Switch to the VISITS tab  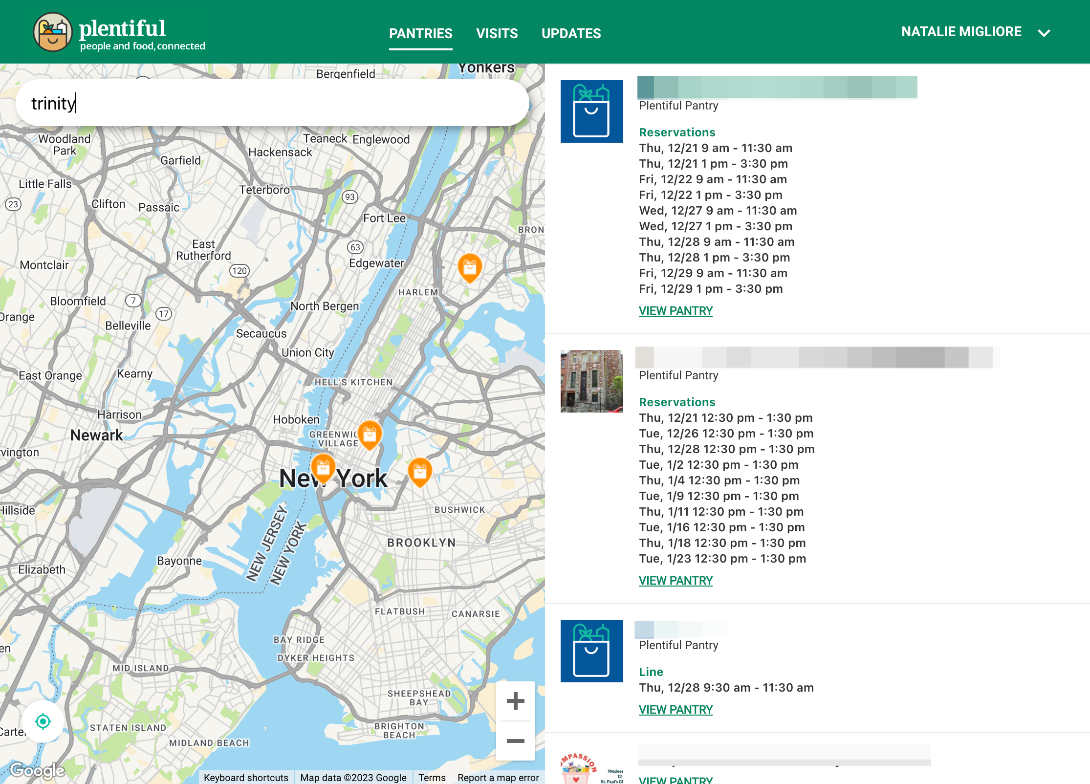tap(497, 33)
